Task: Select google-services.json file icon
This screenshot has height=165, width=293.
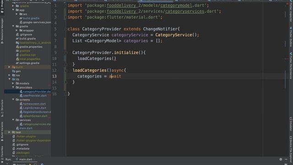Action: pyautogui.click(x=21, y=22)
